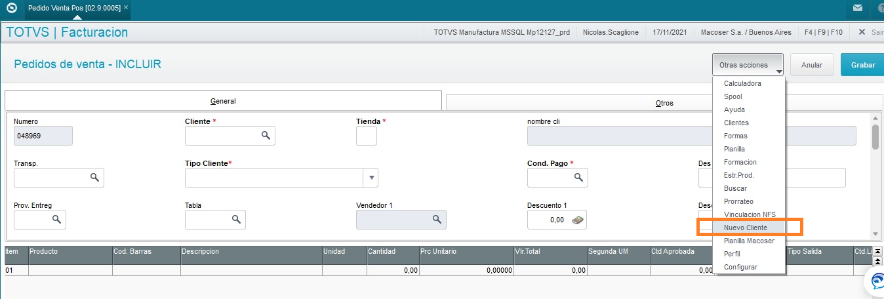Screen dimensions: 884x299
Task: Select Nuevo Cliente from the menu
Action: tap(748, 228)
